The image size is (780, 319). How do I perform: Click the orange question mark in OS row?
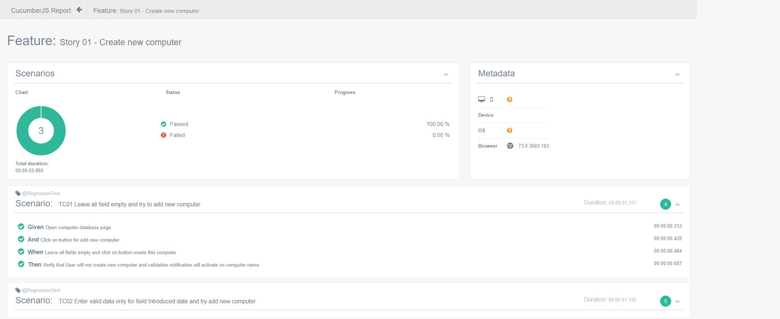pos(509,130)
